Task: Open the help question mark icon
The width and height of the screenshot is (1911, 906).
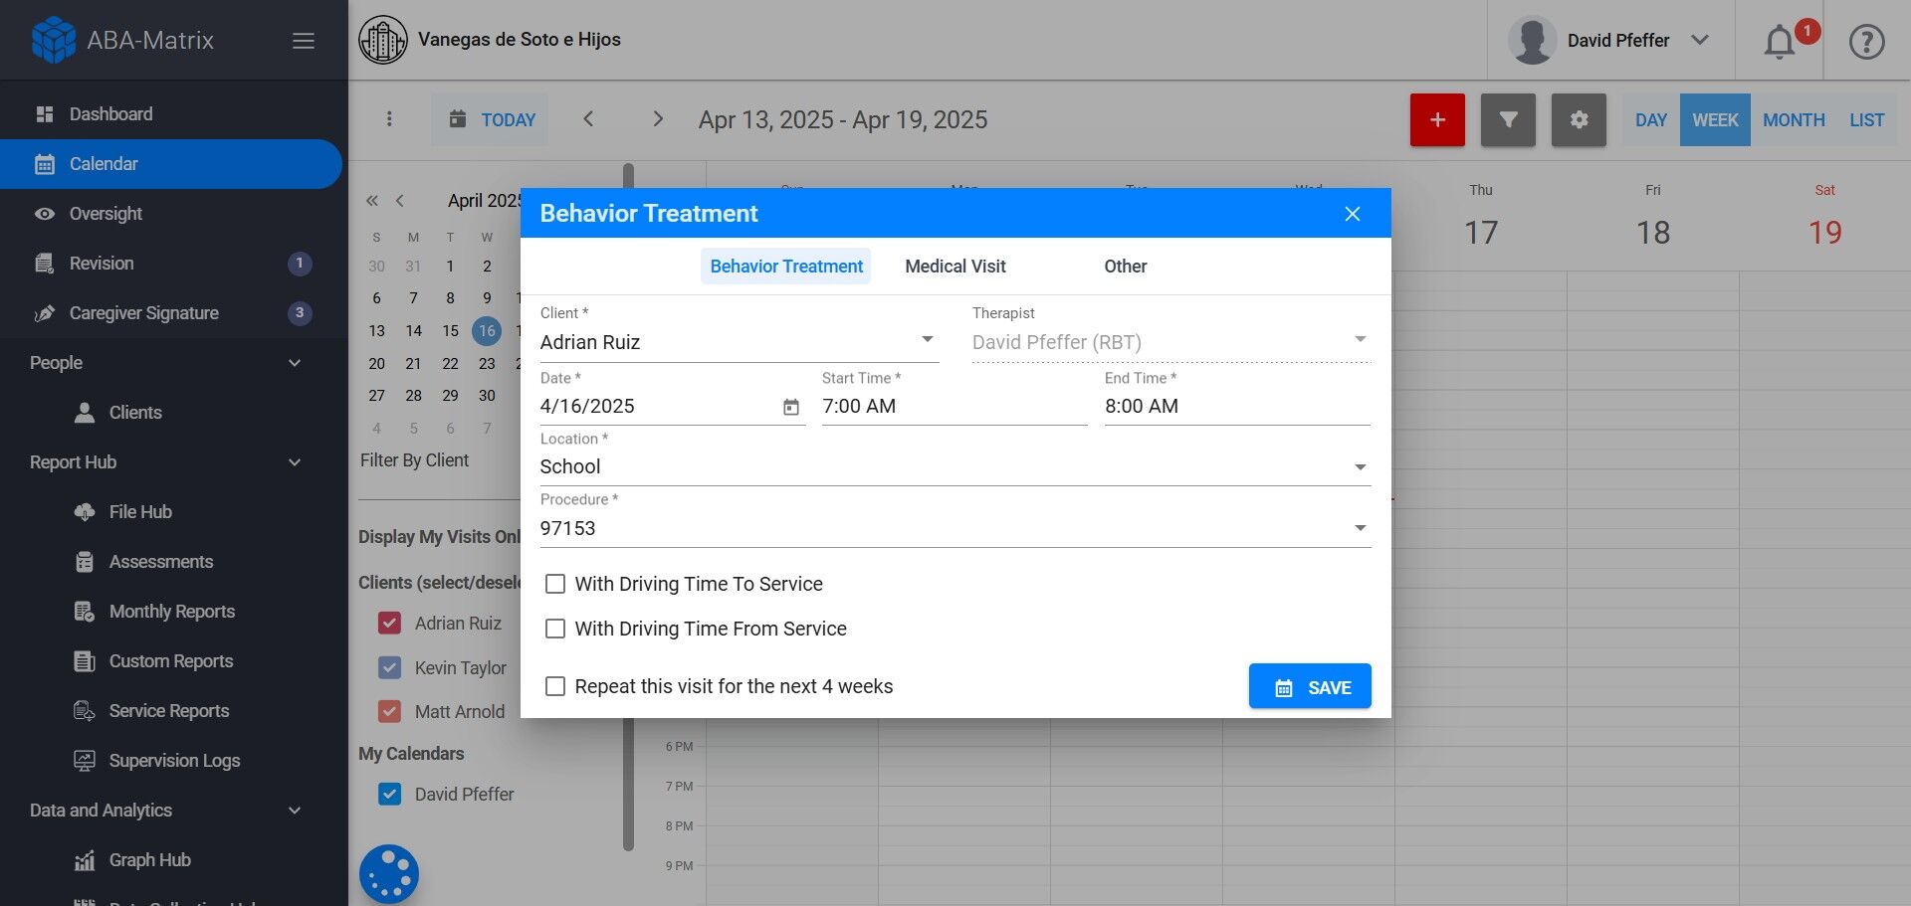Action: [x=1866, y=42]
